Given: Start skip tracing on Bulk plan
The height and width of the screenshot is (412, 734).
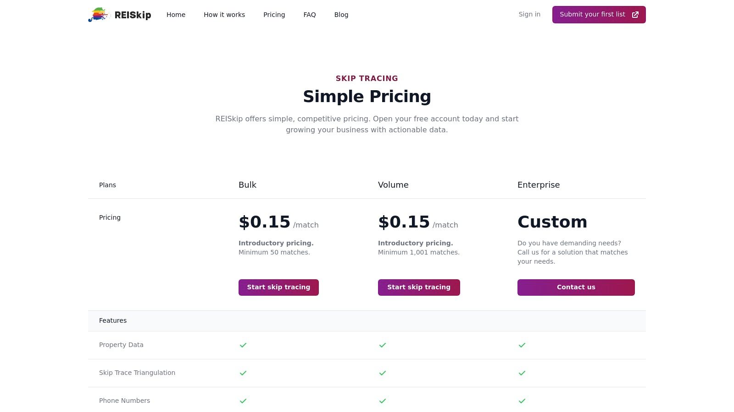Looking at the screenshot, I should [x=278, y=287].
